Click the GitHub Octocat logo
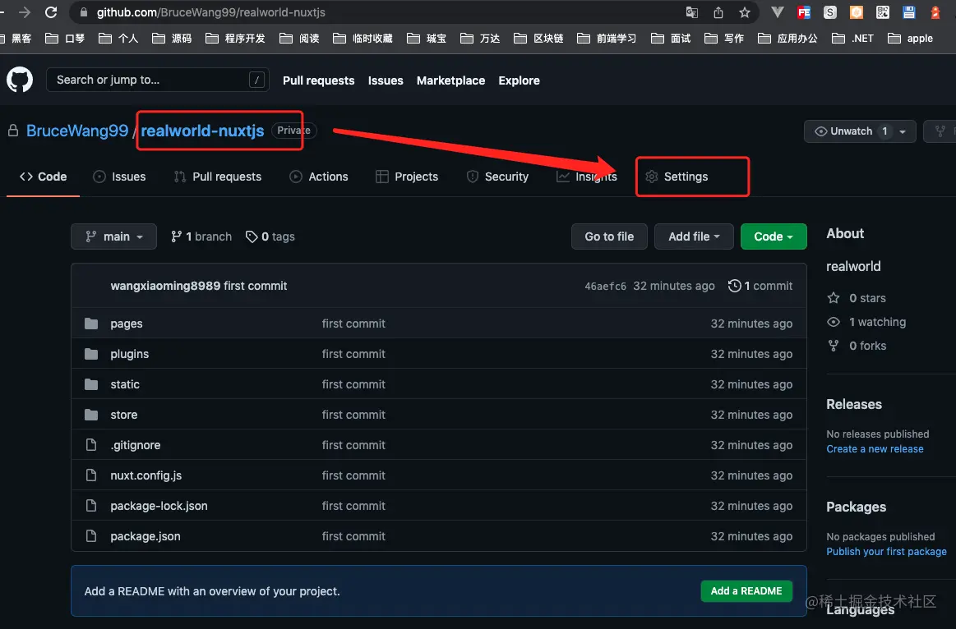This screenshot has height=629, width=956. click(x=20, y=80)
